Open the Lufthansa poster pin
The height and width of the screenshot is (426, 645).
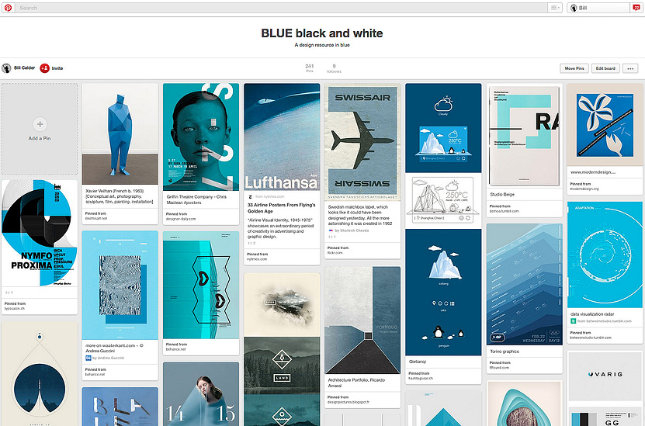tap(282, 137)
